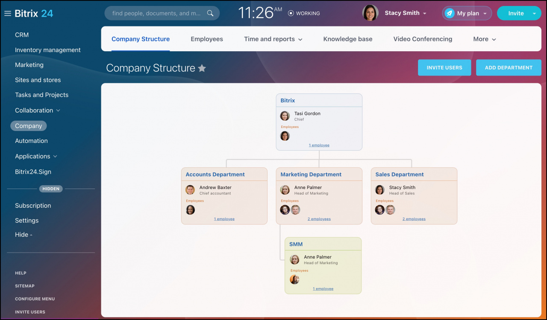Expand the Applications sidebar section
This screenshot has height=320, width=547.
tap(55, 157)
